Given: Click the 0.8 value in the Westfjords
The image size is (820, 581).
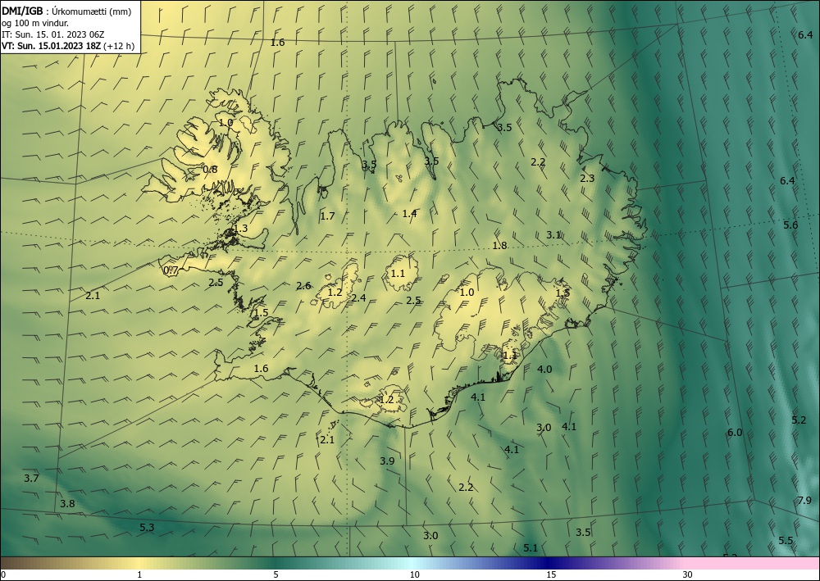Looking at the screenshot, I should (210, 170).
